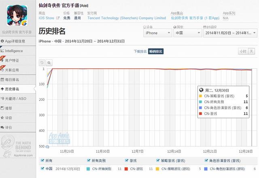The width and height of the screenshot is (259, 178).
Task: Open 关键词 / ASO sidebar item
Action: pos(18,99)
